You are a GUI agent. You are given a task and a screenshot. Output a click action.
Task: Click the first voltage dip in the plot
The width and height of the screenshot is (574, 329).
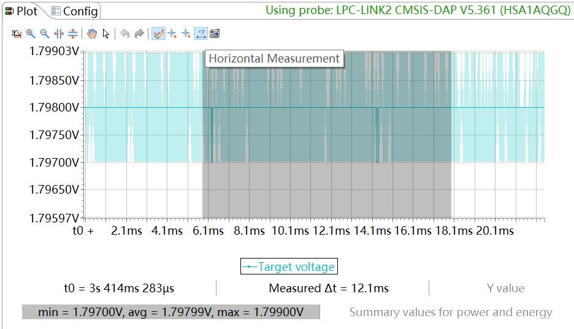click(212, 135)
